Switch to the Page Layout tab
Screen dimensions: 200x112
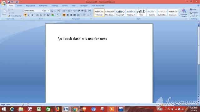click(30, 6)
